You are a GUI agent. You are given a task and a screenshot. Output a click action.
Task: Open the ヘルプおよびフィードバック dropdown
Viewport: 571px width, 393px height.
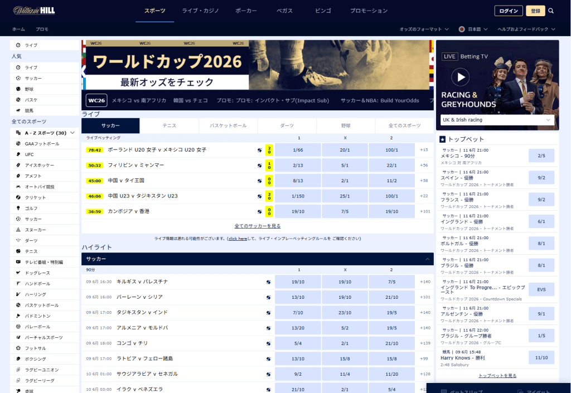[x=526, y=29]
